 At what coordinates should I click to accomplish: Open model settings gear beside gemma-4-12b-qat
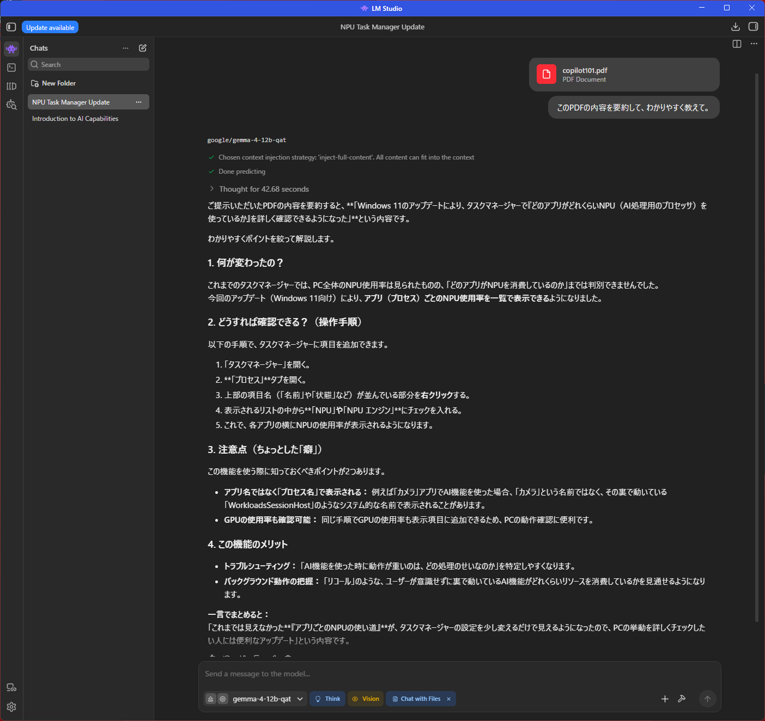(222, 699)
